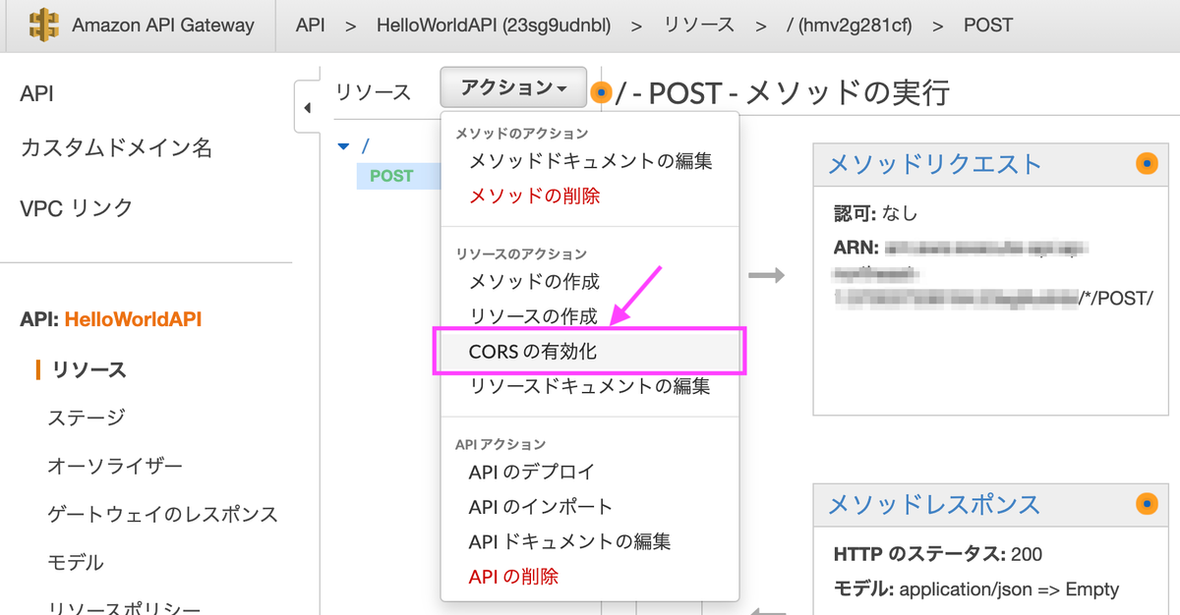Click the HelloWorldAPI name in sidebar

click(133, 319)
